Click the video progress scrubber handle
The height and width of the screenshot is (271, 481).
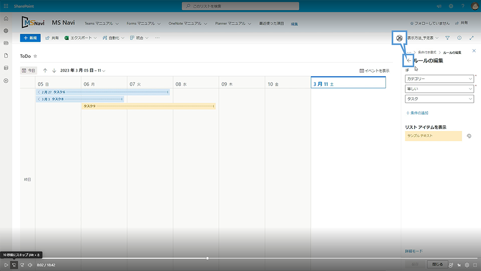(x=207, y=258)
